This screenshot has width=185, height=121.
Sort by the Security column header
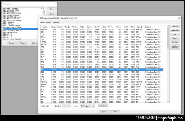click(x=45, y=27)
